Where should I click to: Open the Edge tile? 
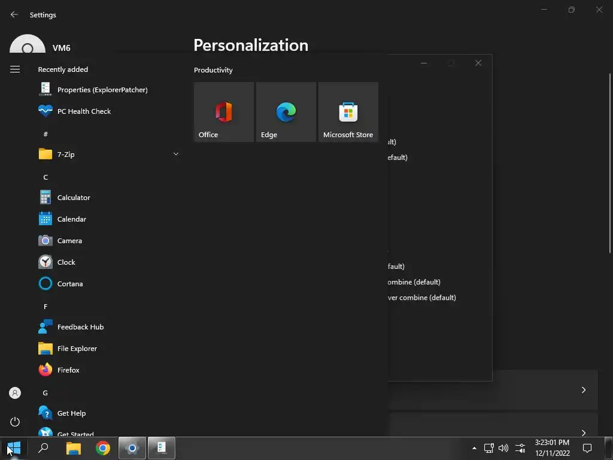(x=286, y=112)
